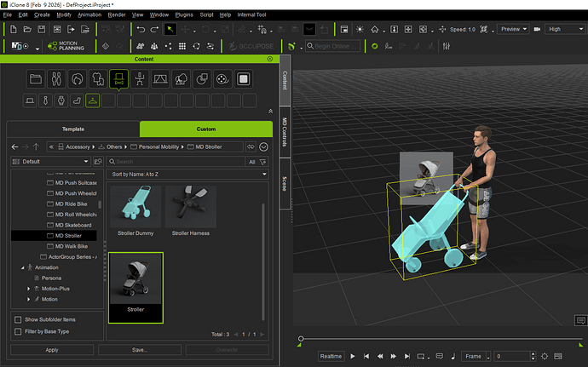Click the Undo arrow icon
This screenshot has width=588, height=367.
tap(141, 29)
